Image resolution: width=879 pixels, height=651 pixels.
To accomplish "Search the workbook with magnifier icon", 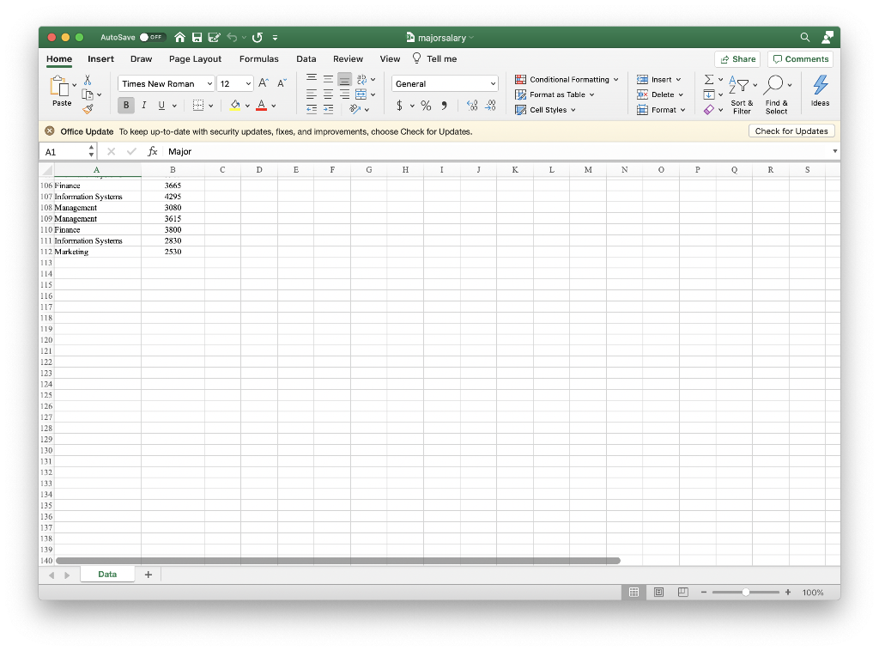I will pos(805,37).
